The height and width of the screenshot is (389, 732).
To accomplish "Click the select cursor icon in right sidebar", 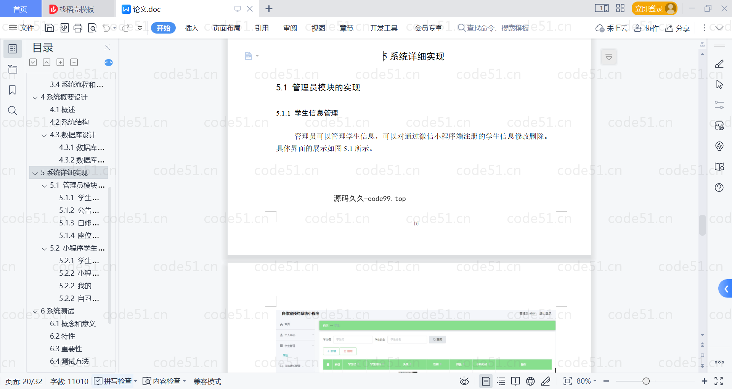I will [x=719, y=84].
